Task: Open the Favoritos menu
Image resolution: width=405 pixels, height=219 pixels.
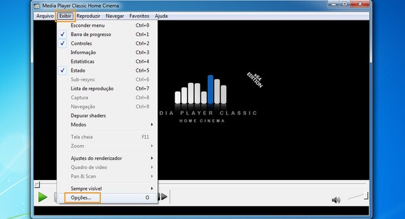Action: pyautogui.click(x=139, y=16)
